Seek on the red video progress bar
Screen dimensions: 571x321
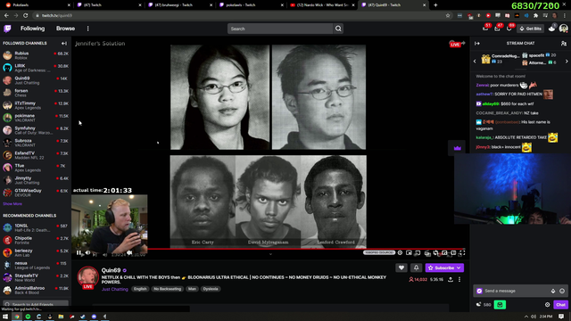click(306, 249)
